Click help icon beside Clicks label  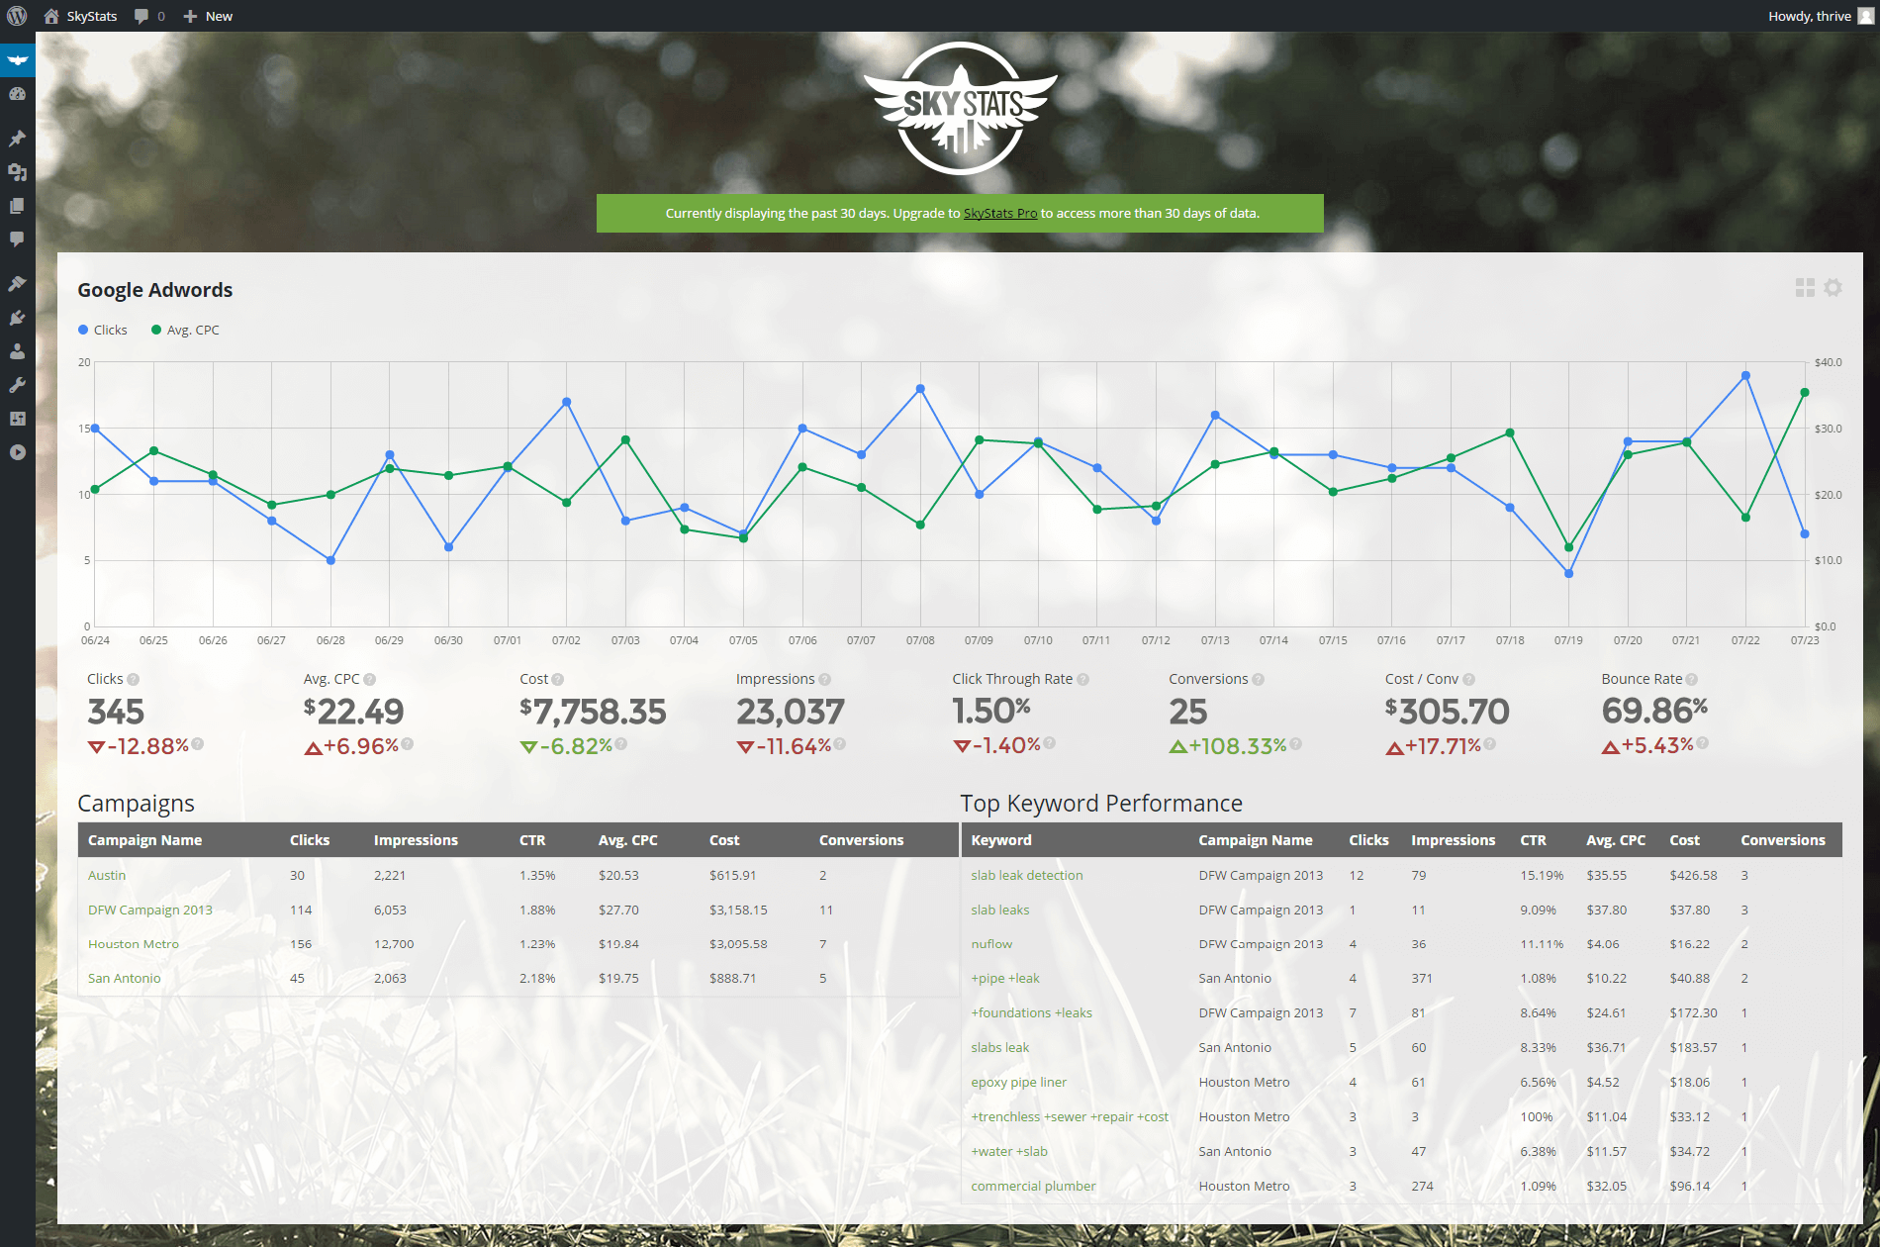point(134,679)
